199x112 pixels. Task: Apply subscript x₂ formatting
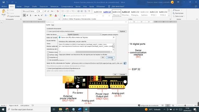pos(39,15)
